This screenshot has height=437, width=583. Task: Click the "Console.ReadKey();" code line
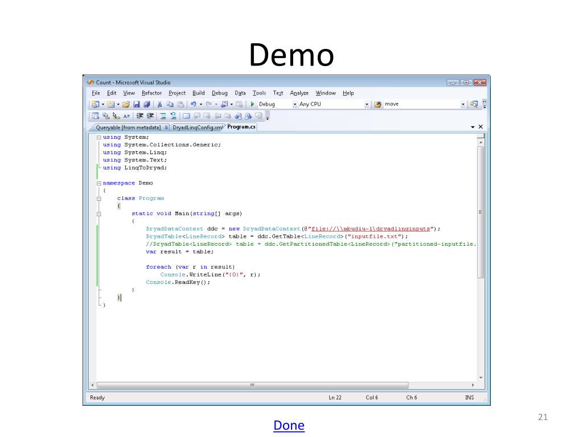(178, 282)
